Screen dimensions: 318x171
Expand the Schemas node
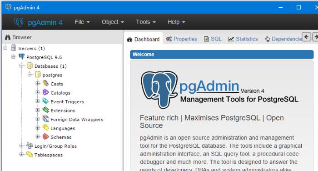(38, 136)
